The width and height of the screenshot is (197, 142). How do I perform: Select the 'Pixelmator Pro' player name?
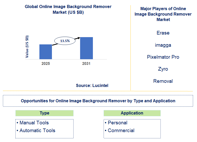[163, 57]
